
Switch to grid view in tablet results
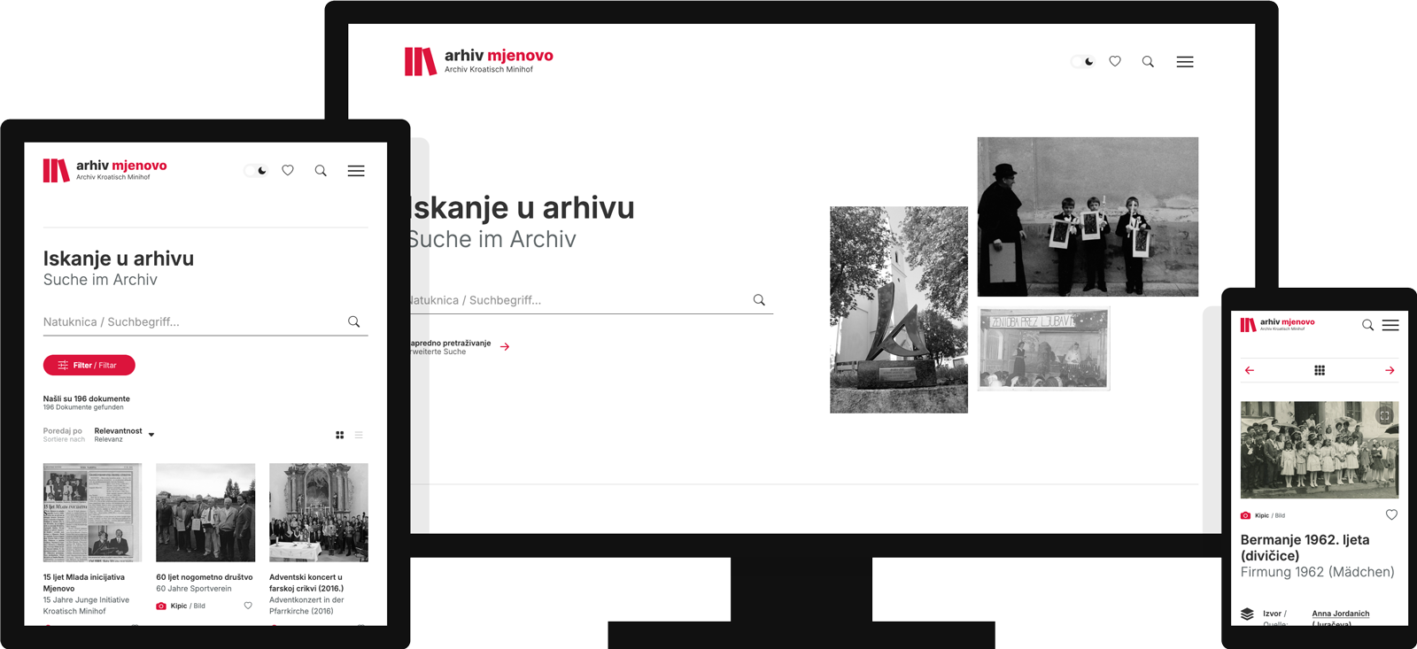click(x=340, y=435)
